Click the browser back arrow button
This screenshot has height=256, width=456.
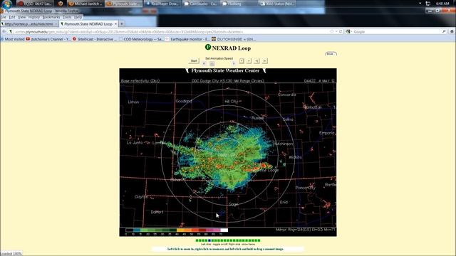tap(4, 31)
